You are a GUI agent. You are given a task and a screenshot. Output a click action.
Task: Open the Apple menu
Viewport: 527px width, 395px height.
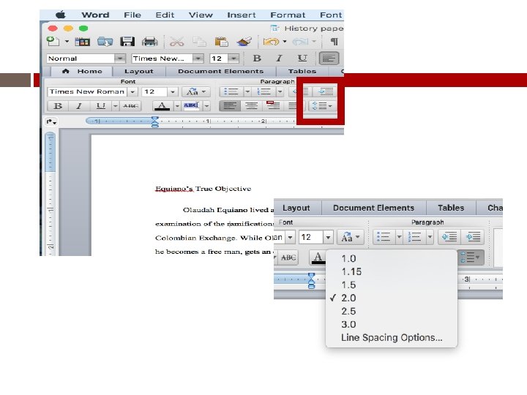coord(61,15)
